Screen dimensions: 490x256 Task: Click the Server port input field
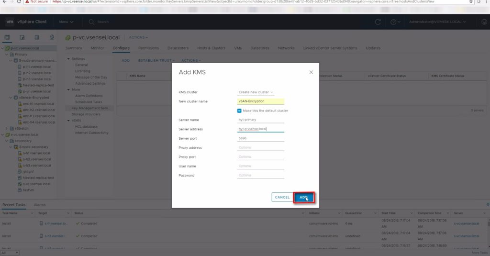point(260,138)
